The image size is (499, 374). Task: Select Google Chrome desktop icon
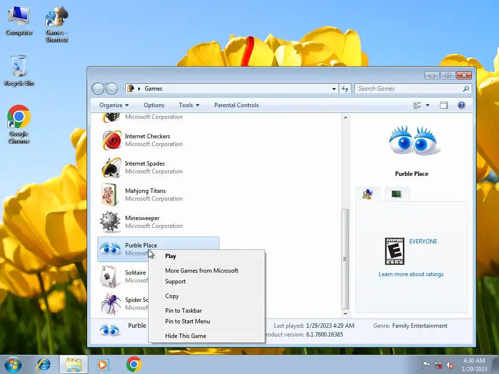click(x=19, y=124)
